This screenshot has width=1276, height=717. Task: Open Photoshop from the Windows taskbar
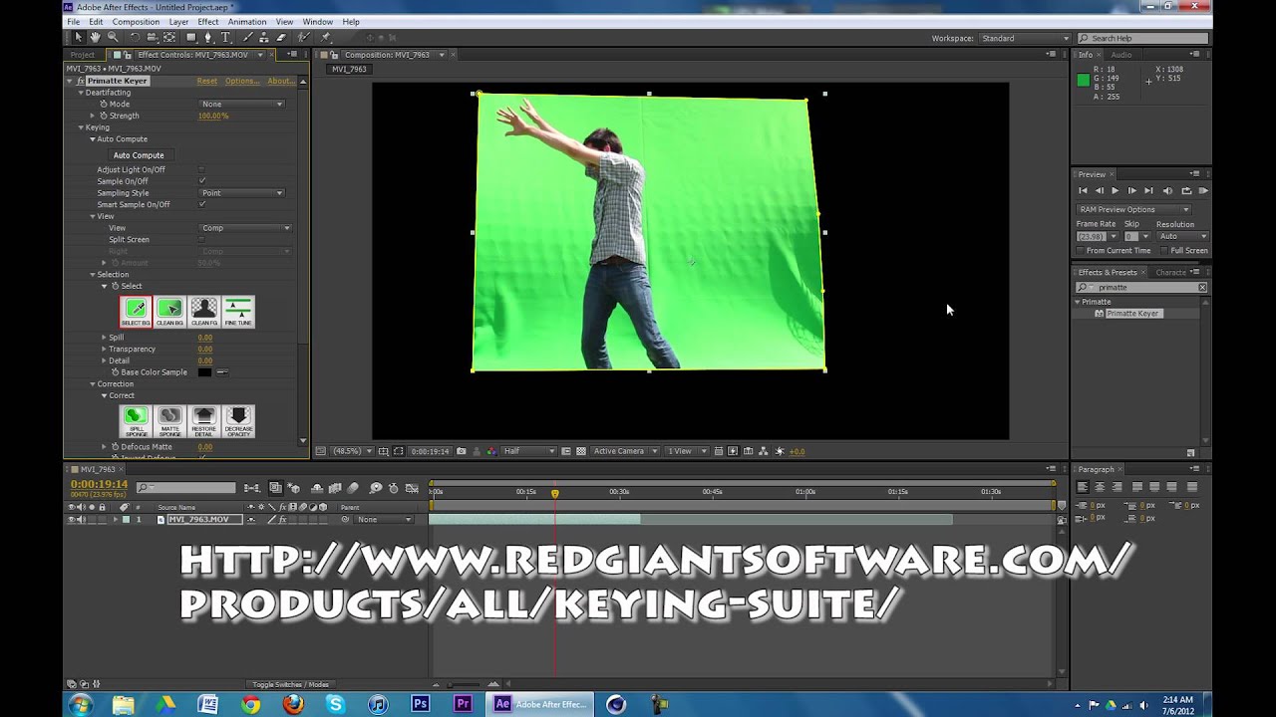[x=420, y=704]
